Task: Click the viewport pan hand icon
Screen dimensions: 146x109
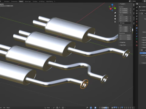Action: 115,16
